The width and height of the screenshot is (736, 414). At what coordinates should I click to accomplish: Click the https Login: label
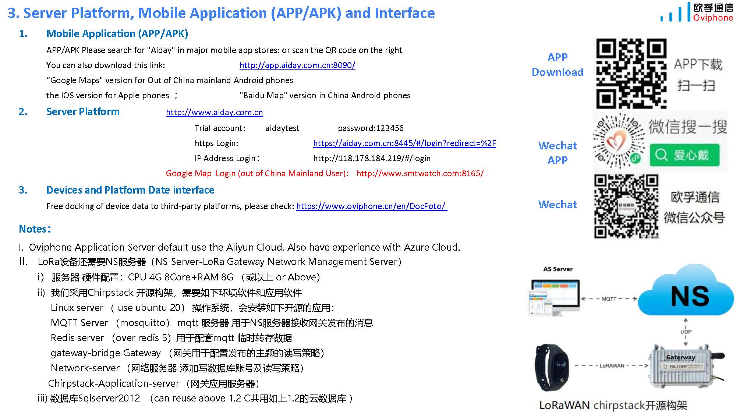(x=216, y=143)
